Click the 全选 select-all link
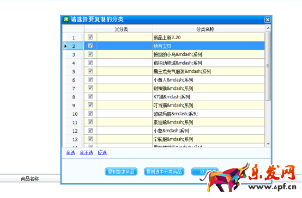This screenshot has width=302, height=198. (x=70, y=153)
